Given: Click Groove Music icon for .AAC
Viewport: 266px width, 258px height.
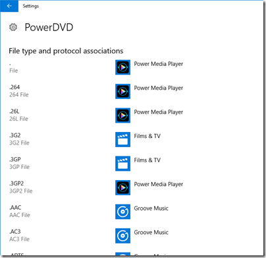Looking at the screenshot, I should point(122,212).
